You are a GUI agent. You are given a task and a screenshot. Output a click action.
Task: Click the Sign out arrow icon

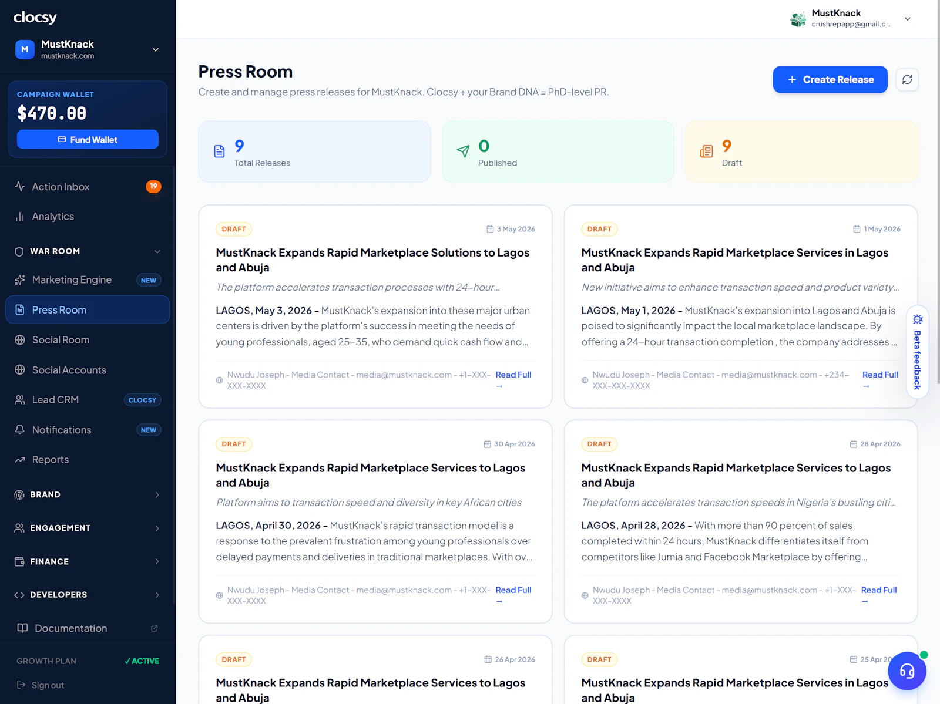coord(21,685)
